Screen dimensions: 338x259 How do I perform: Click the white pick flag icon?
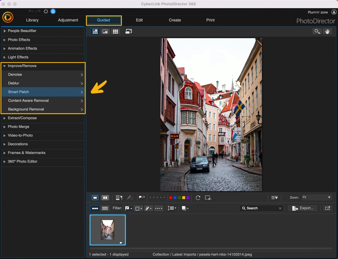pyautogui.click(x=140, y=197)
